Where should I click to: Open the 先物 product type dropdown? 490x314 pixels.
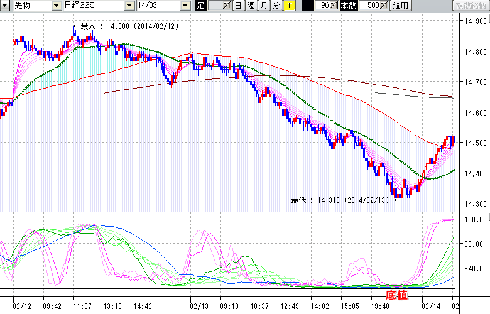pos(57,6)
